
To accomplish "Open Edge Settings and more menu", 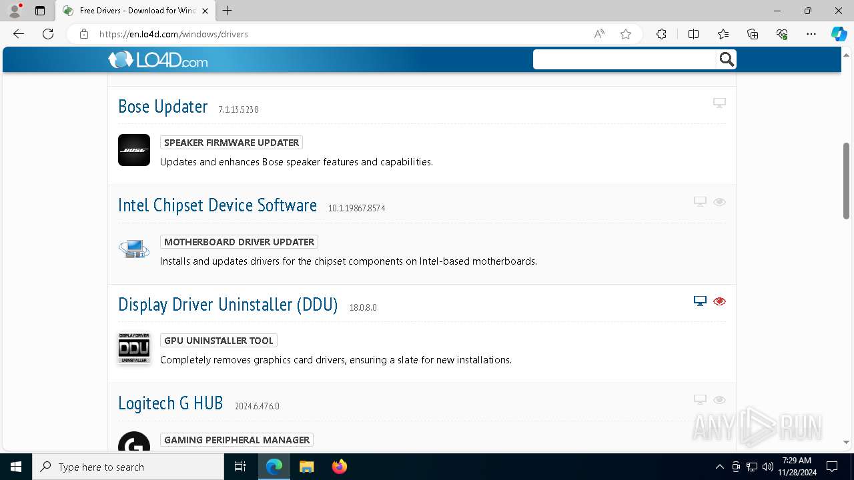I will click(811, 34).
